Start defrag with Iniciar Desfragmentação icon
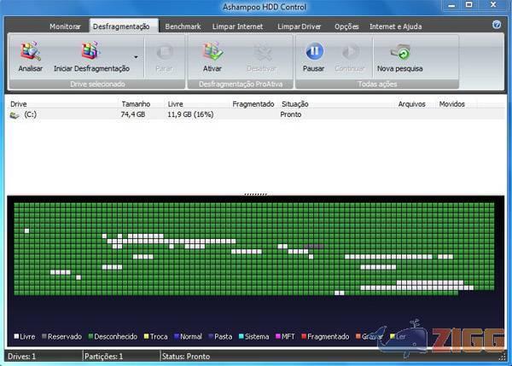The image size is (512, 366). (90, 53)
